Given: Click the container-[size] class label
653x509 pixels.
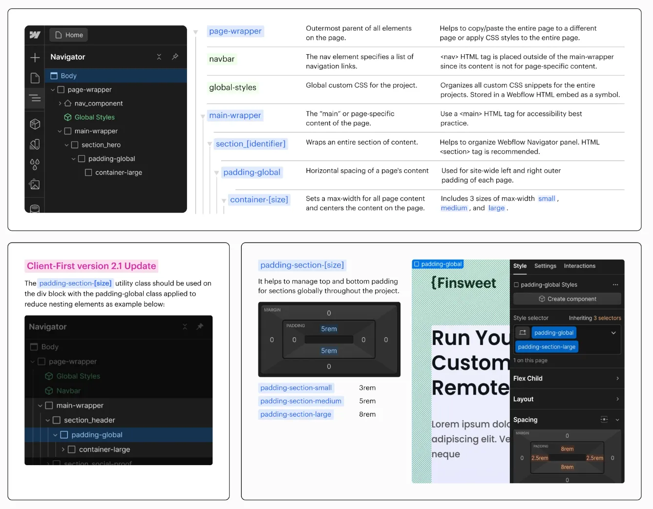Looking at the screenshot, I should tap(259, 200).
